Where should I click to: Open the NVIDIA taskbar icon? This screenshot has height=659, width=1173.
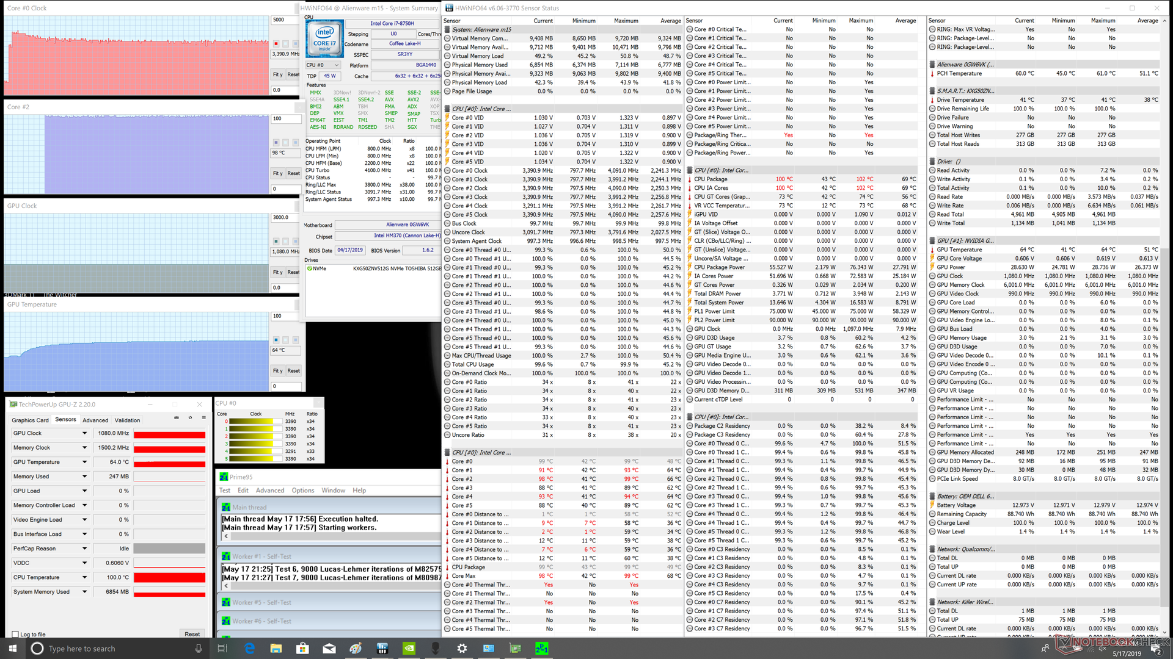409,648
